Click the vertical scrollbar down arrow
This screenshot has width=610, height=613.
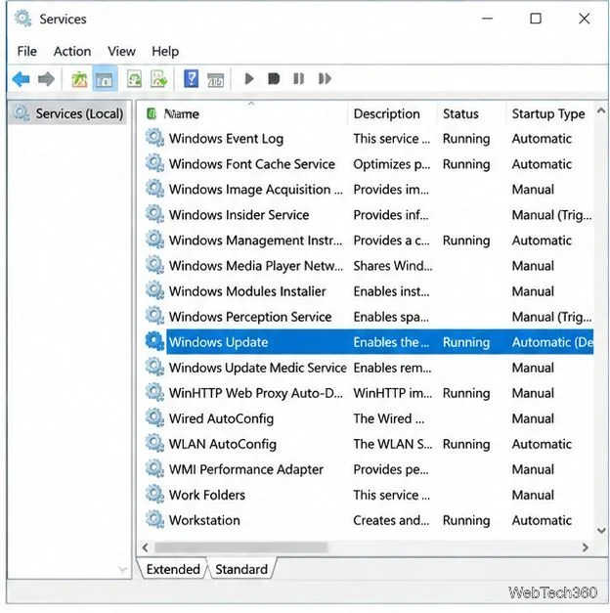coord(601,531)
